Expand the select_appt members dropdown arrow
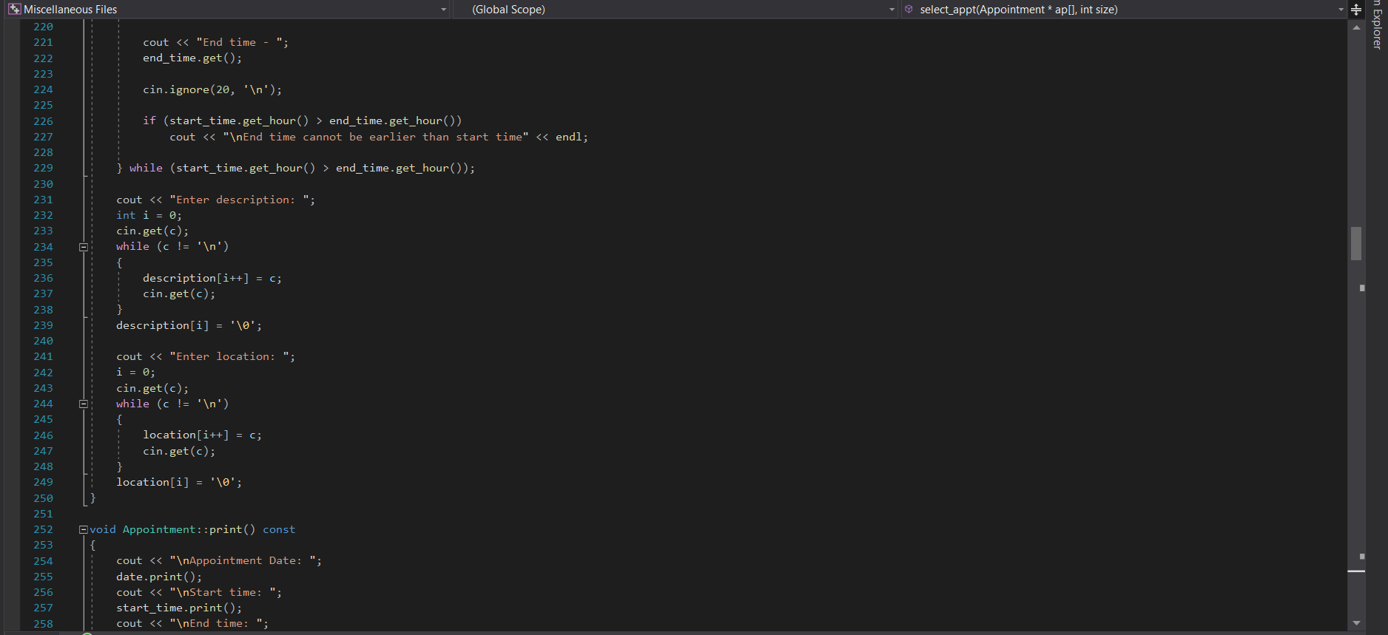1388x635 pixels. pos(1340,10)
